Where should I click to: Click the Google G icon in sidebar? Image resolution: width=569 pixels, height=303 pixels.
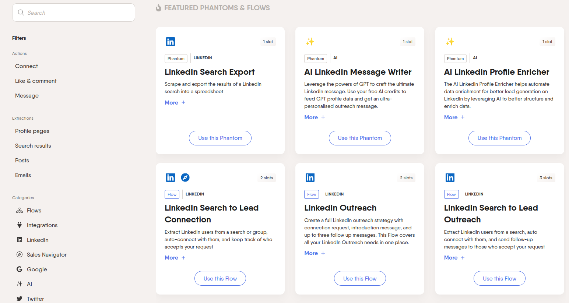point(20,269)
